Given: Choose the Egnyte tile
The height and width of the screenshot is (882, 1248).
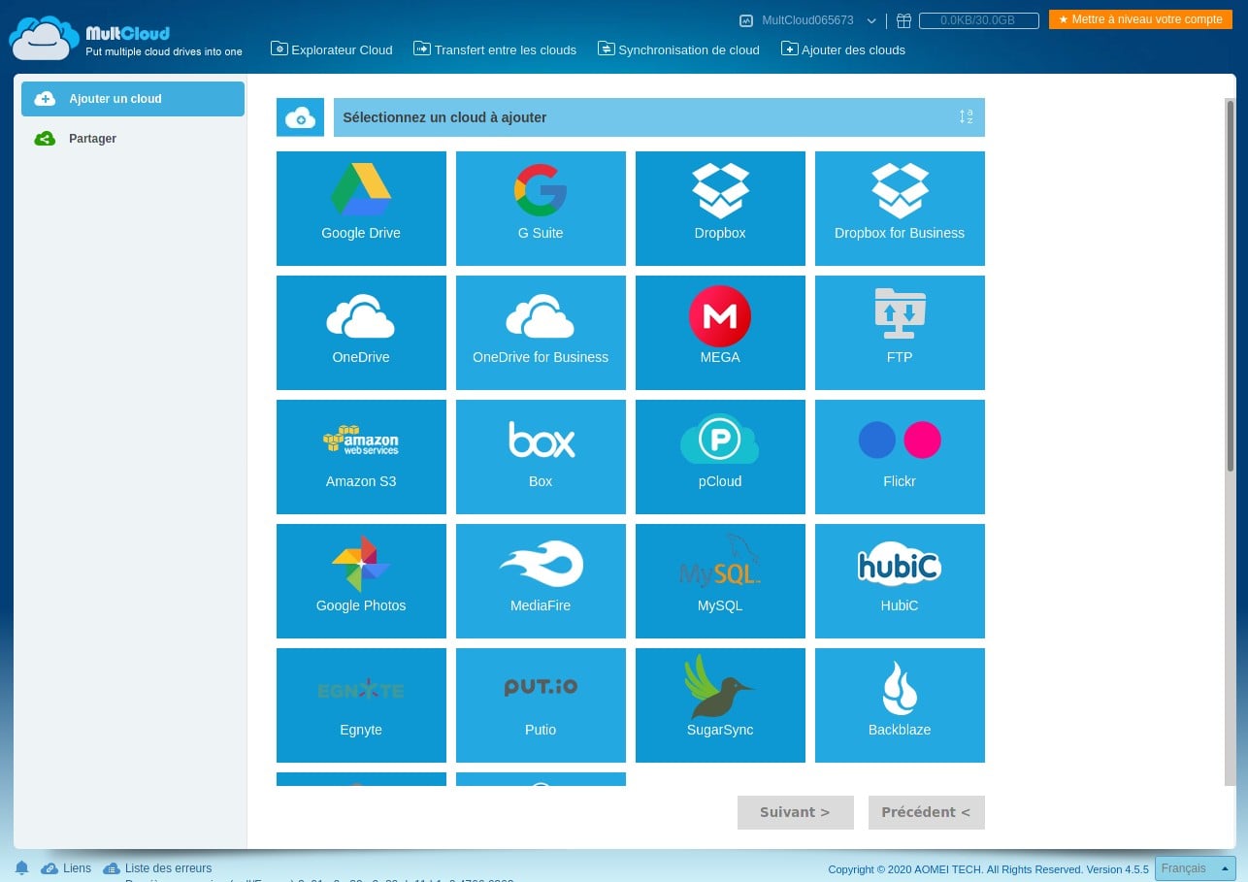Looking at the screenshot, I should click(361, 704).
